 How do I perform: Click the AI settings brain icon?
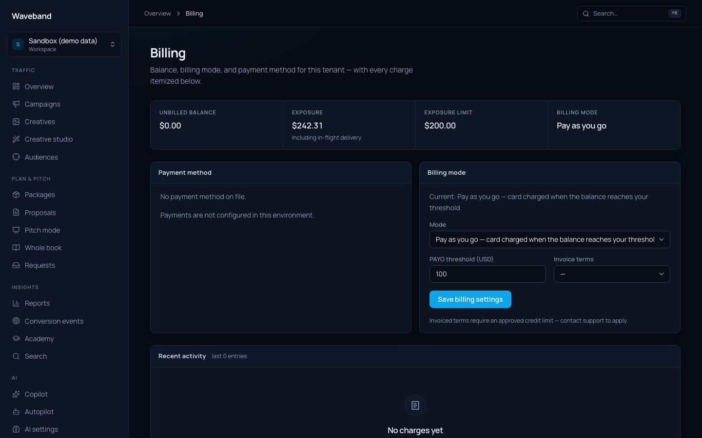pyautogui.click(x=16, y=429)
